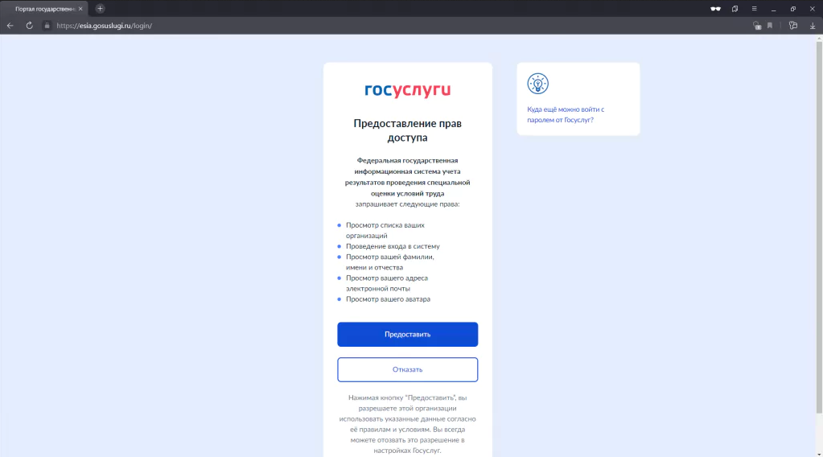
Task: Open link Куда ещё можно войти с паролем
Action: tap(566, 114)
